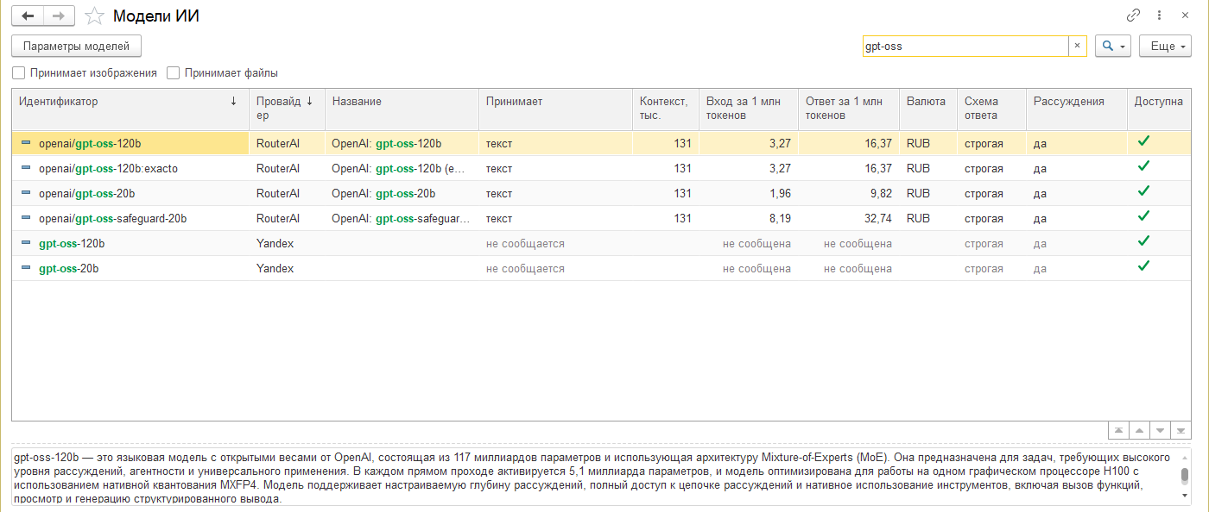Select the answer price 9,82 cell
This screenshot has height=512, width=1209.
pyautogui.click(x=849, y=194)
